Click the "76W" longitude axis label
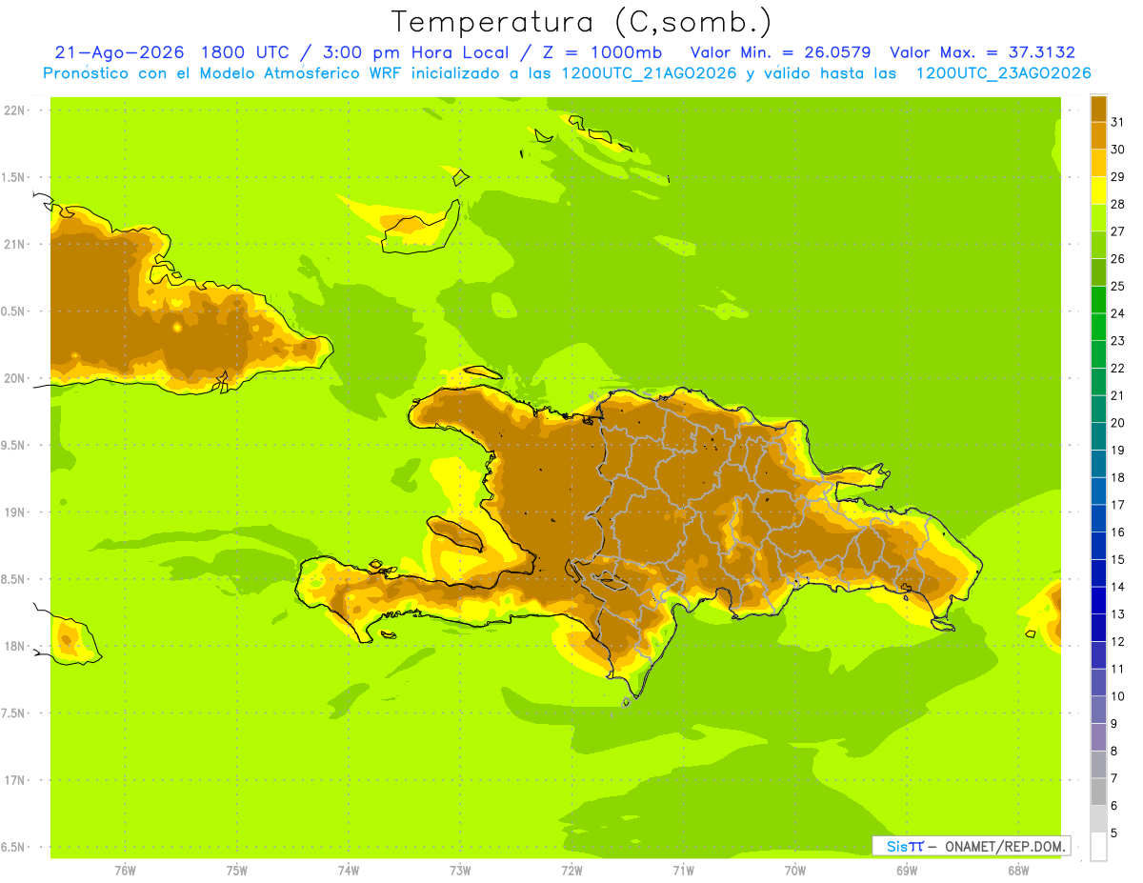Viewport: 1143px width, 883px height. 125,871
